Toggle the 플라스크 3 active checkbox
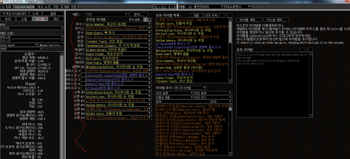 83,79
